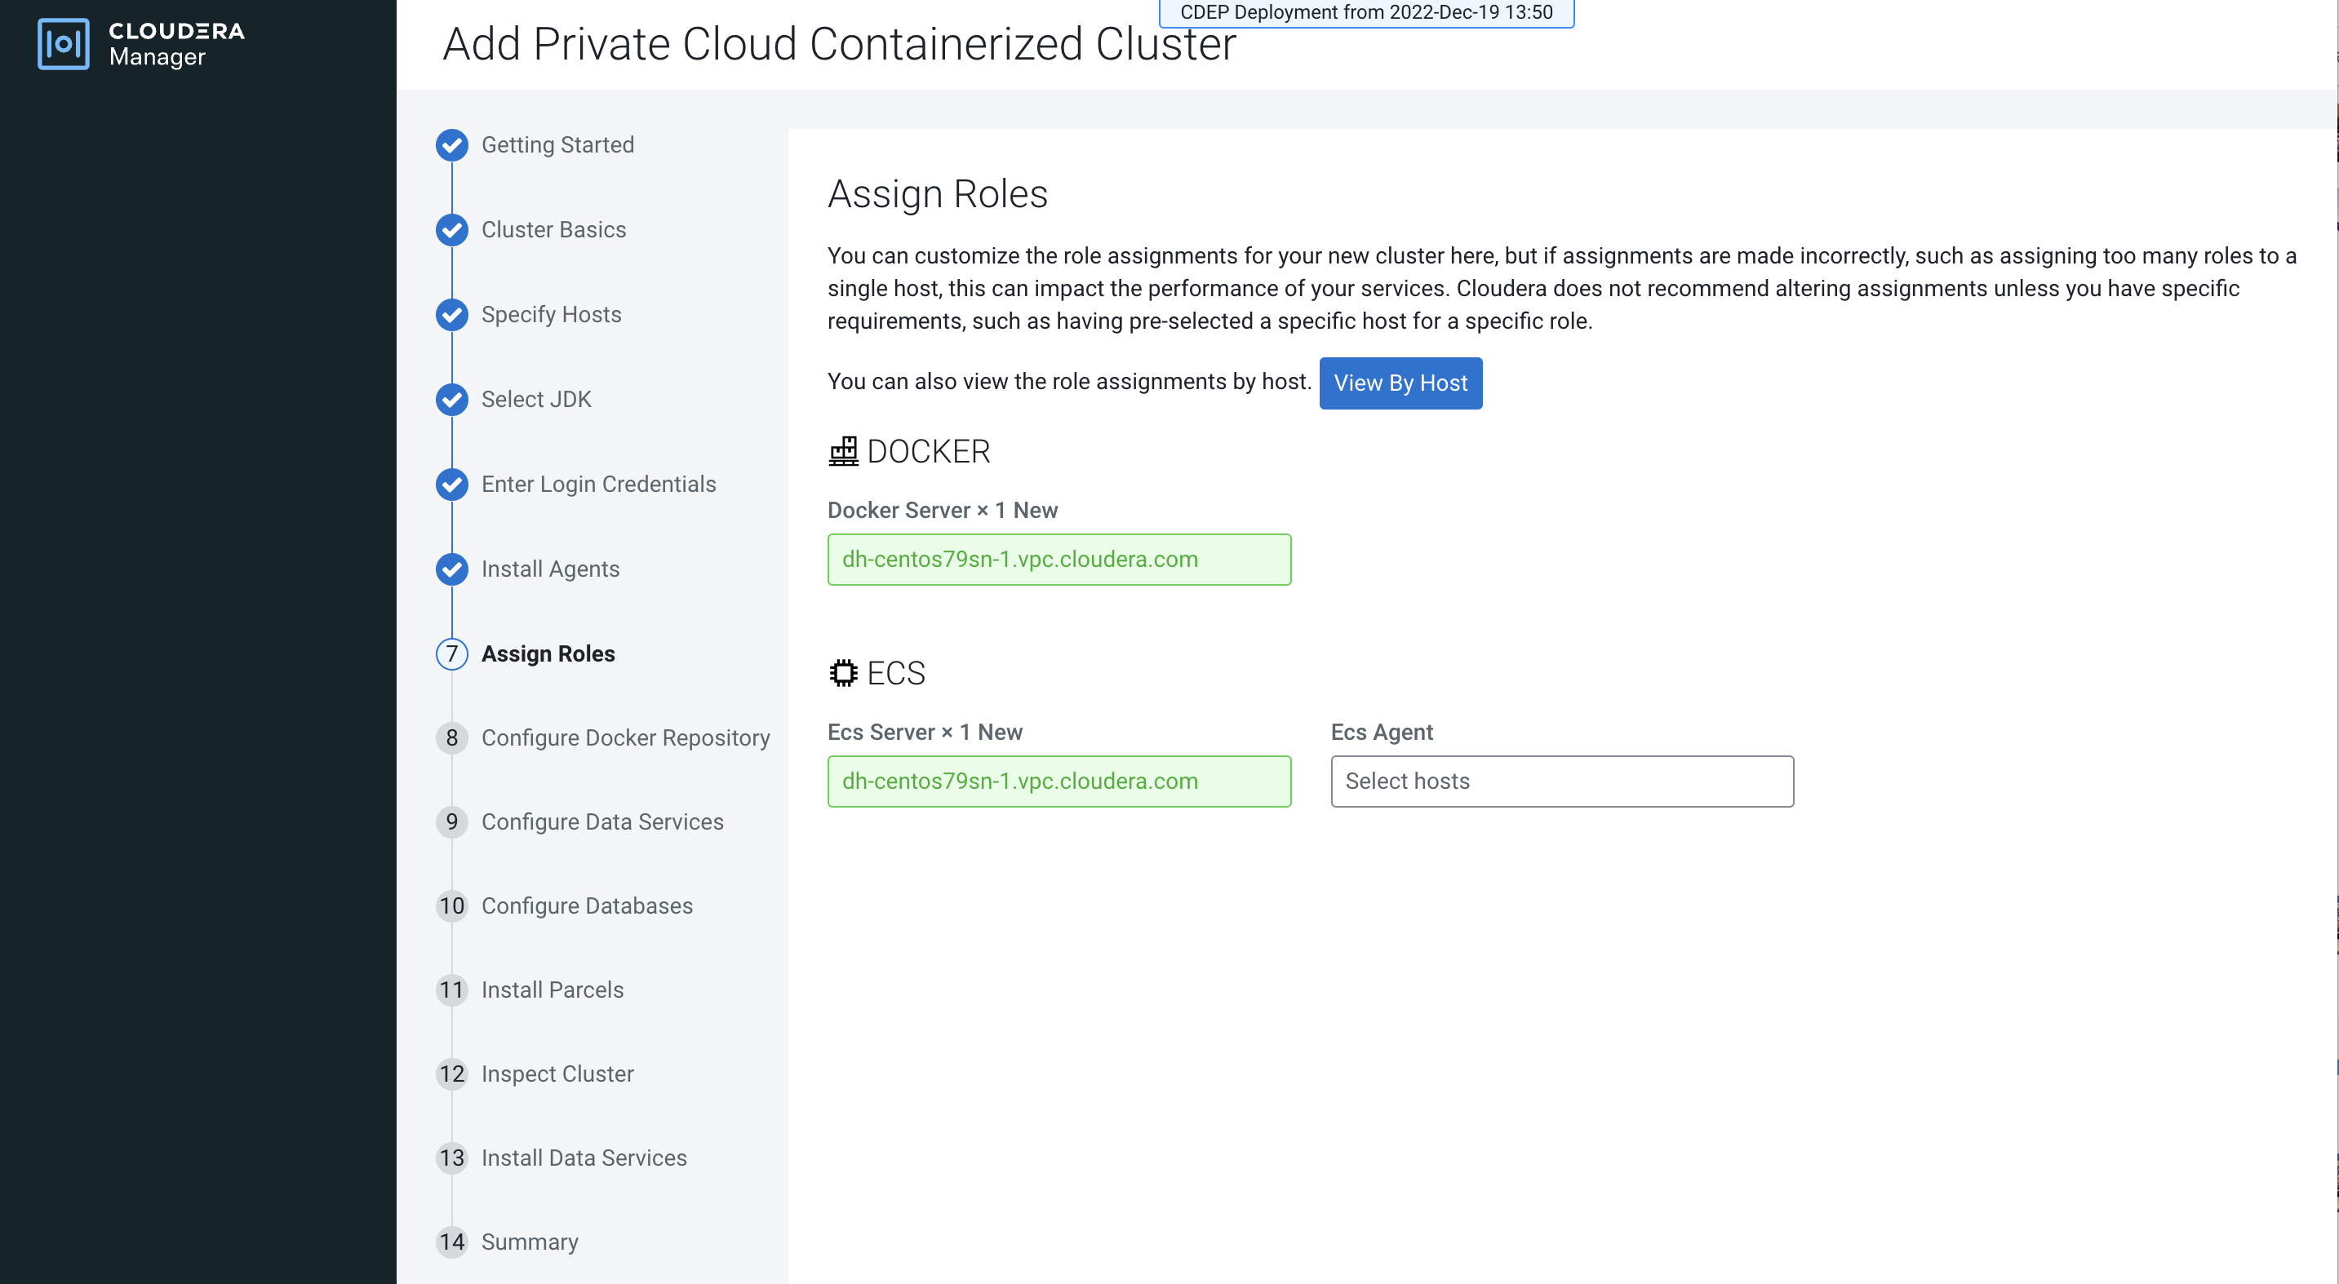Open the Ecs Agent Select hosts field
The height and width of the screenshot is (1284, 2339).
click(1562, 781)
